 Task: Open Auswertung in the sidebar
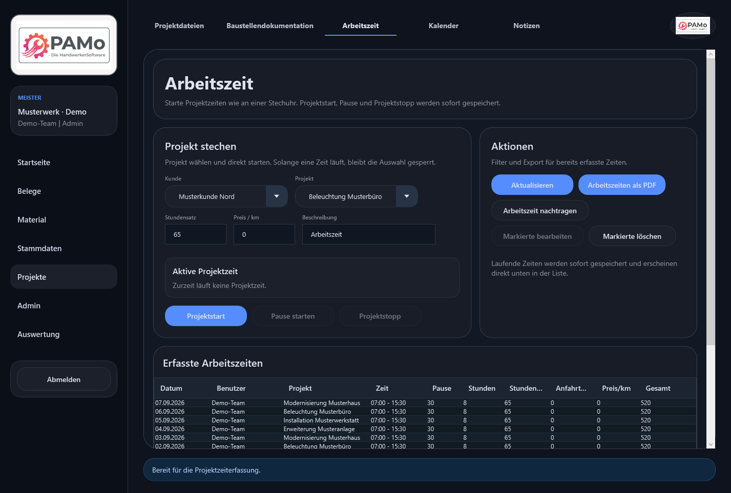pos(64,334)
